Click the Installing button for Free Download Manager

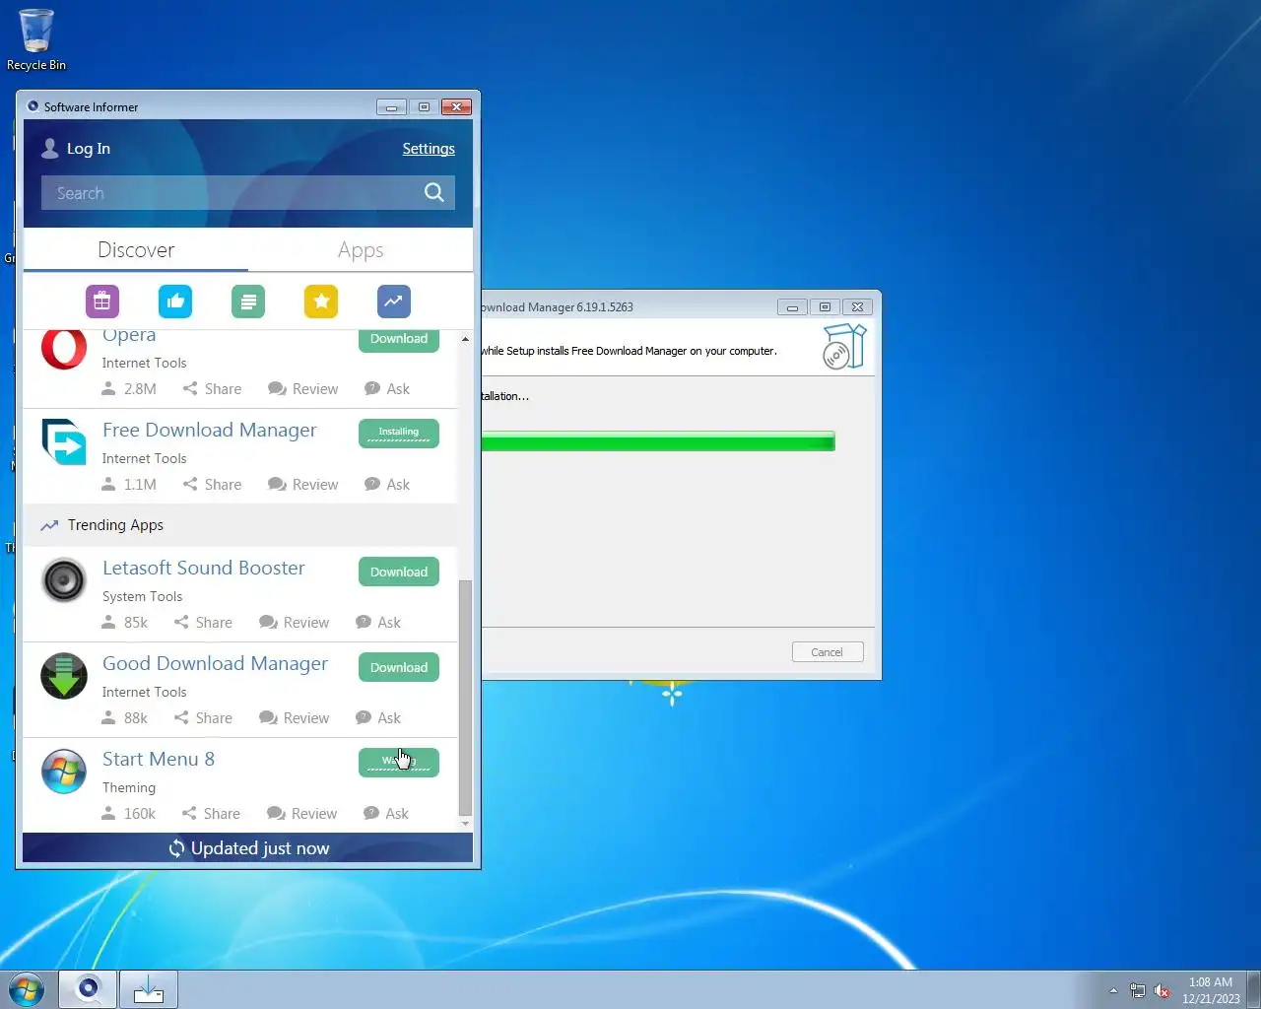pos(399,434)
